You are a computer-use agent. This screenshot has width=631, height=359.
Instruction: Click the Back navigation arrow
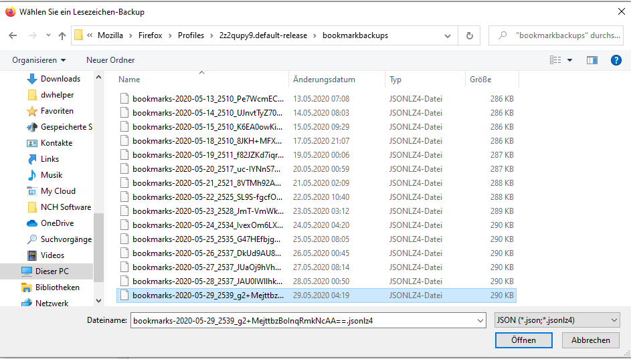tap(13, 35)
